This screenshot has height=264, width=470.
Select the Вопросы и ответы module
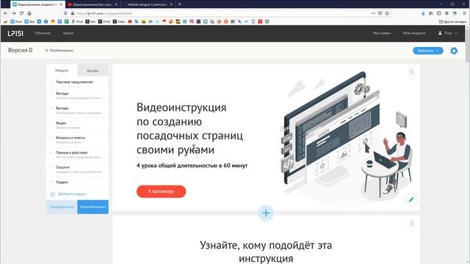point(77,139)
